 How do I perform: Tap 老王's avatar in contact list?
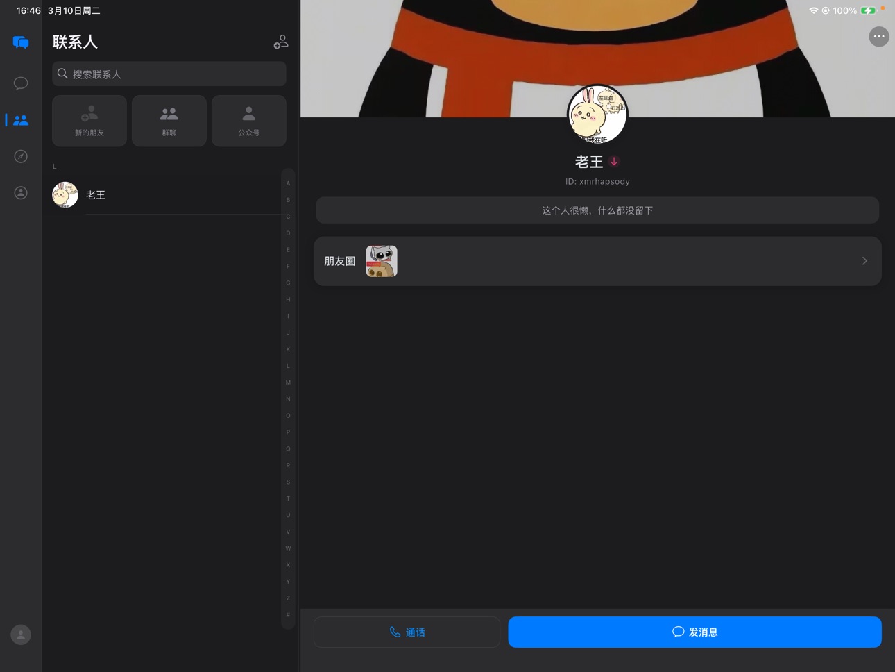pyautogui.click(x=65, y=195)
